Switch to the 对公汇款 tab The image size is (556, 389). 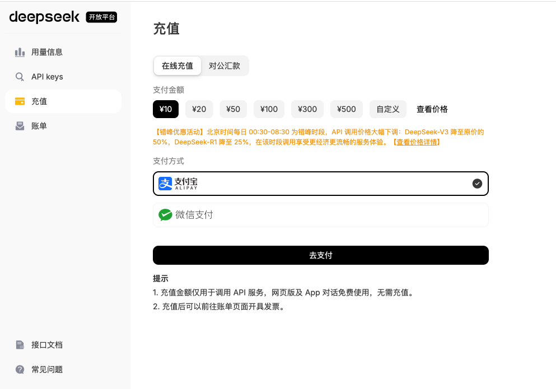coord(225,65)
